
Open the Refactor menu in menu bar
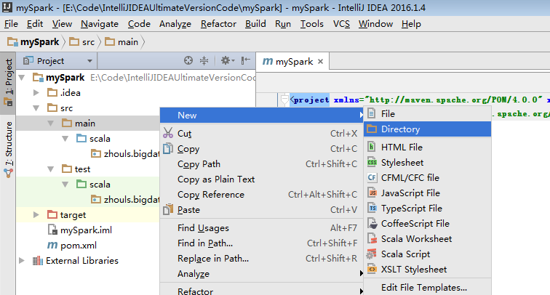pos(218,24)
